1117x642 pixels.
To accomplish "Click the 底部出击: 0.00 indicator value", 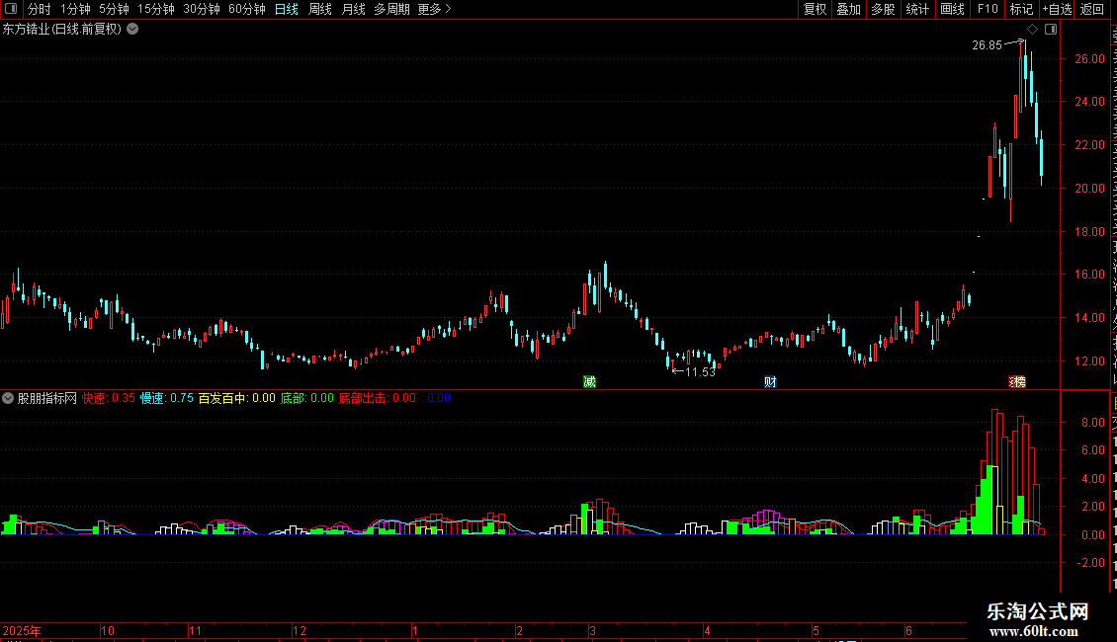I will pos(377,399).
